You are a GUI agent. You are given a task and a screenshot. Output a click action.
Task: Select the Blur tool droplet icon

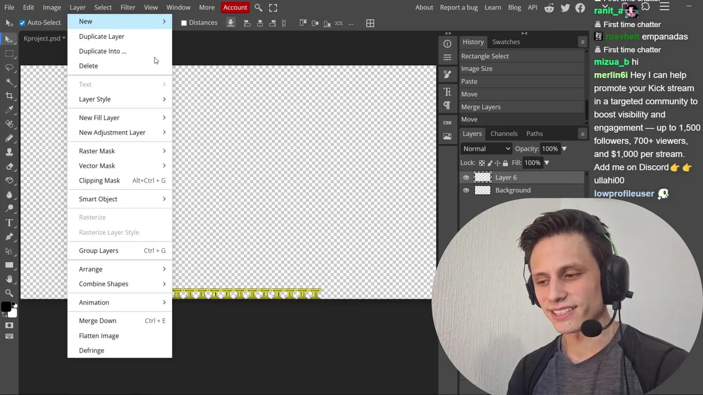pyautogui.click(x=9, y=194)
